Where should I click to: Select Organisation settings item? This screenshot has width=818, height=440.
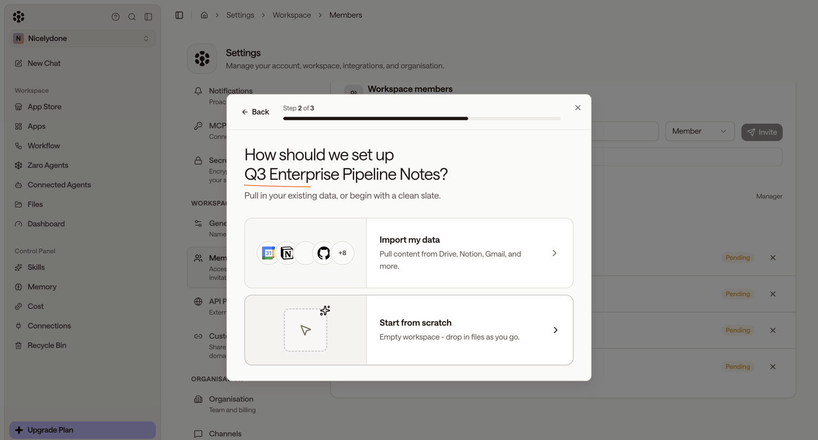point(231,404)
